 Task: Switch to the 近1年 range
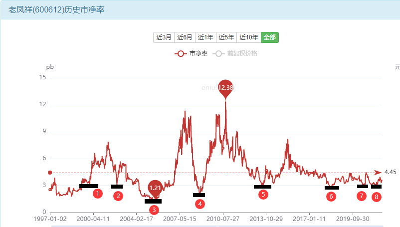point(205,37)
